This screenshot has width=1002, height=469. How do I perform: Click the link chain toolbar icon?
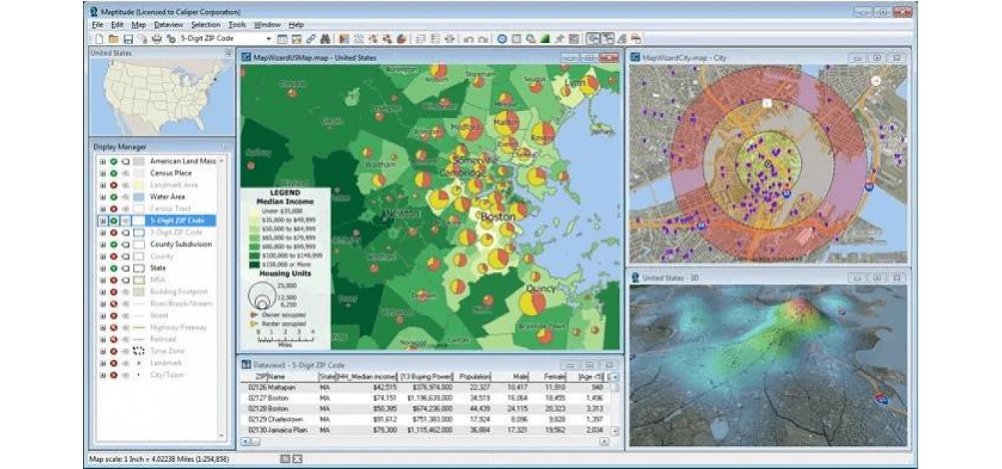point(311,38)
